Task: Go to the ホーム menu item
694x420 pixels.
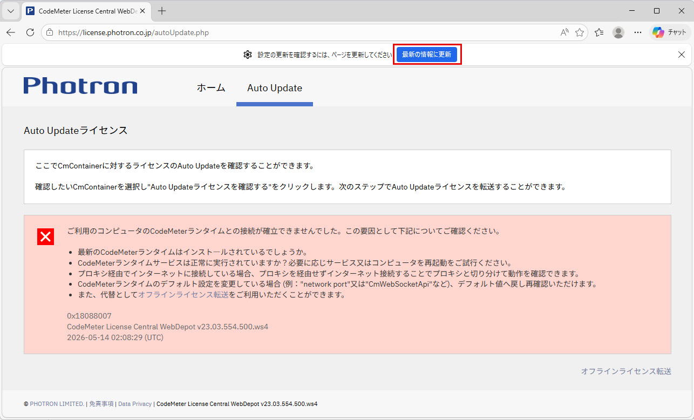Action: click(x=211, y=87)
